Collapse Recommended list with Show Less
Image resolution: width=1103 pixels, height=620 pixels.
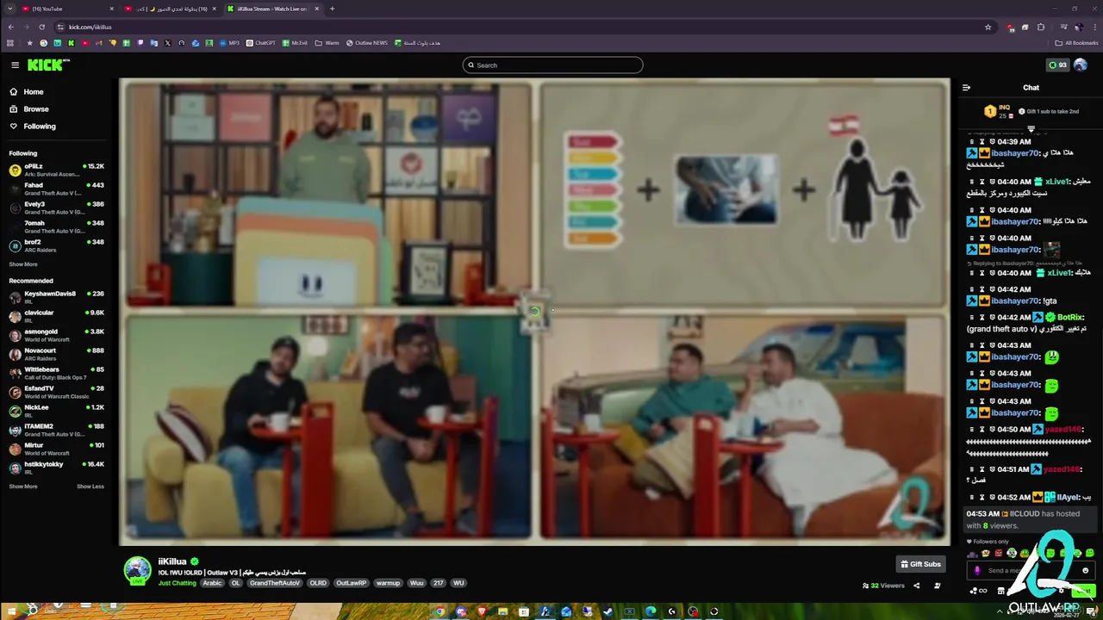click(90, 487)
